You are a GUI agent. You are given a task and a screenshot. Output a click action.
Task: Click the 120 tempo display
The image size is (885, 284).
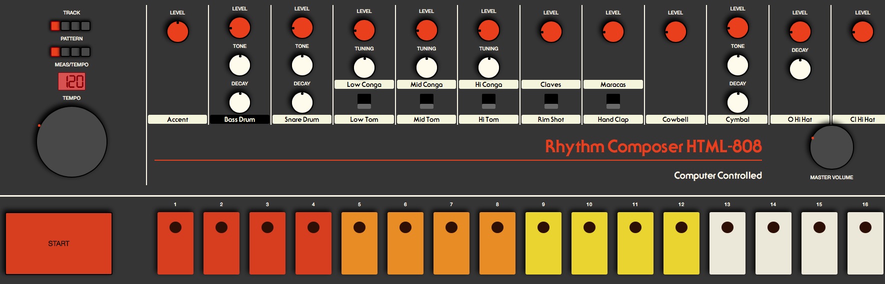pyautogui.click(x=71, y=81)
